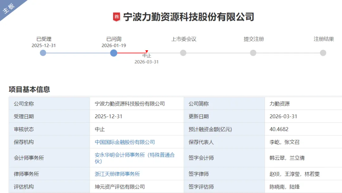342x193 pixels.
Task: Open the 浙江天册律师事务所 link
Action: (117, 174)
